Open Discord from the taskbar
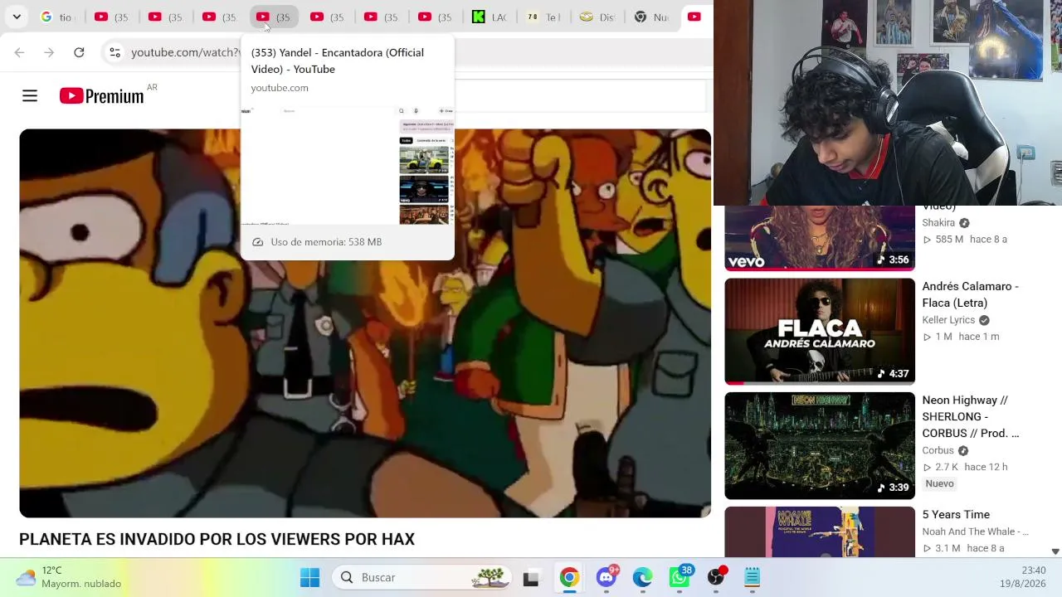This screenshot has width=1062, height=597. pos(607,577)
